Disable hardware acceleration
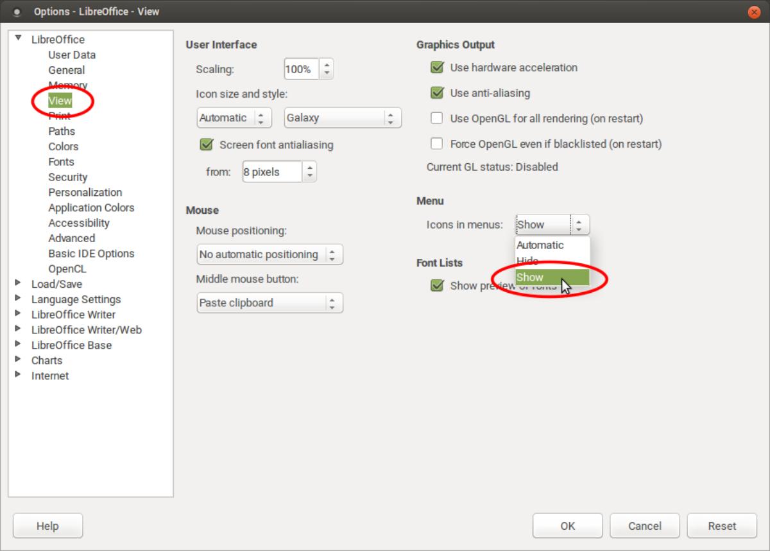The width and height of the screenshot is (770, 551). (437, 67)
